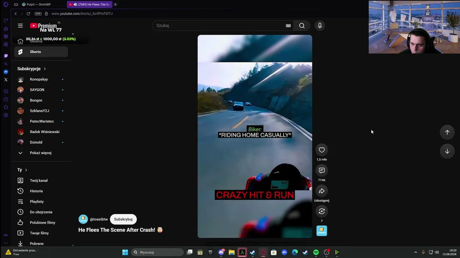Open PatecWariatec channel subscription
Image resolution: width=460 pixels, height=258 pixels.
click(41, 121)
